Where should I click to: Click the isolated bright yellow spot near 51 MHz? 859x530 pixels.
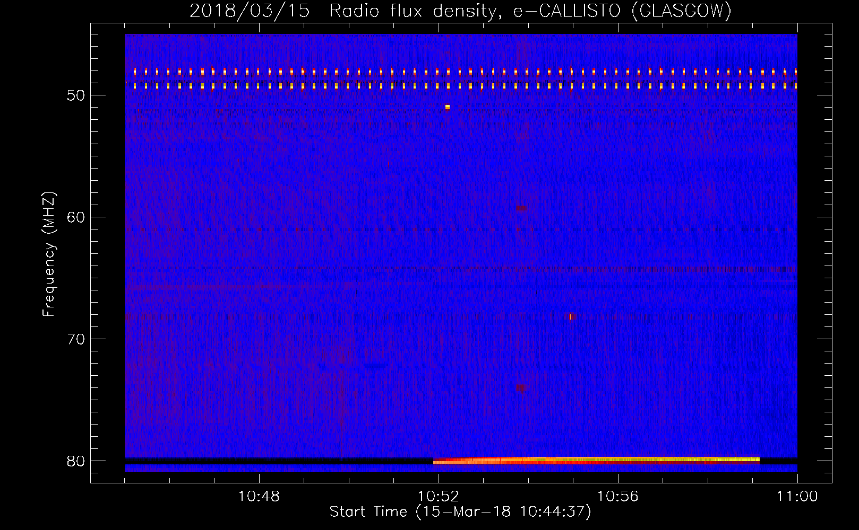[x=448, y=107]
